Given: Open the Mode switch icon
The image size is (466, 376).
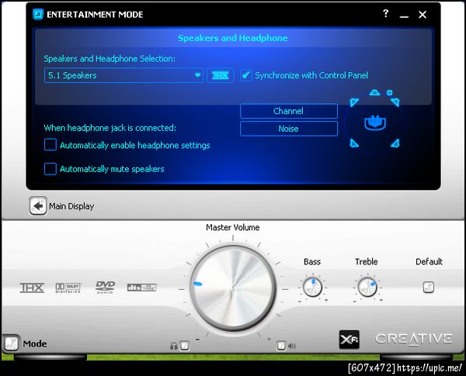Looking at the screenshot, I should [12, 343].
